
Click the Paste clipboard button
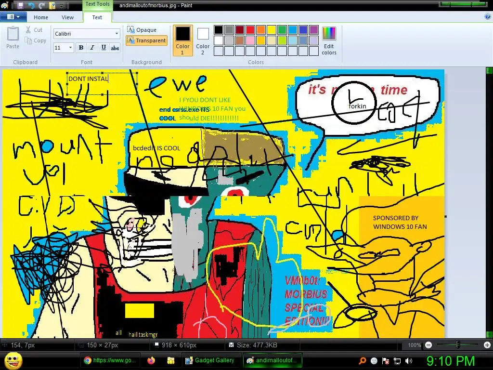[x=13, y=38]
